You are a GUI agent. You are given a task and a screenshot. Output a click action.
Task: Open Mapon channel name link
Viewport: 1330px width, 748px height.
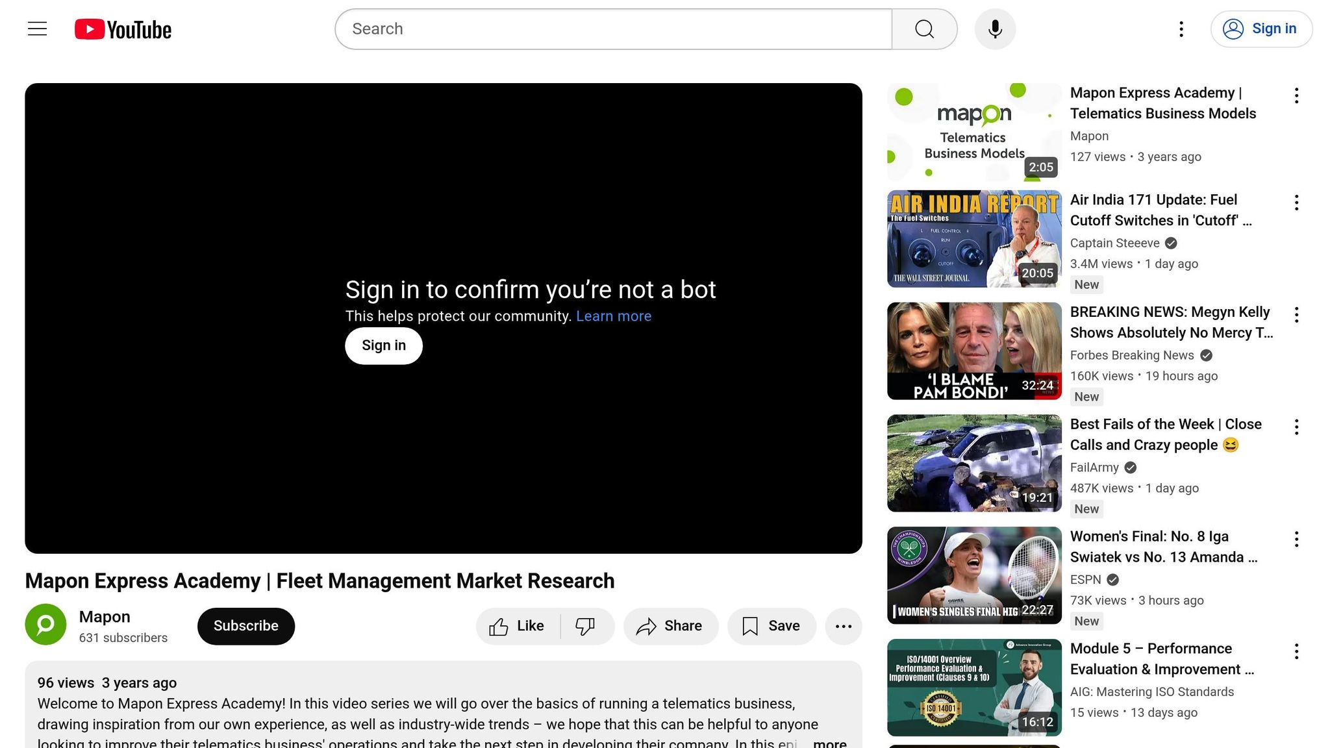(x=105, y=616)
